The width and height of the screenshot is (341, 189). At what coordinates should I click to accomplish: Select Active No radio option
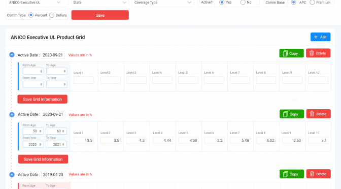[243, 3]
